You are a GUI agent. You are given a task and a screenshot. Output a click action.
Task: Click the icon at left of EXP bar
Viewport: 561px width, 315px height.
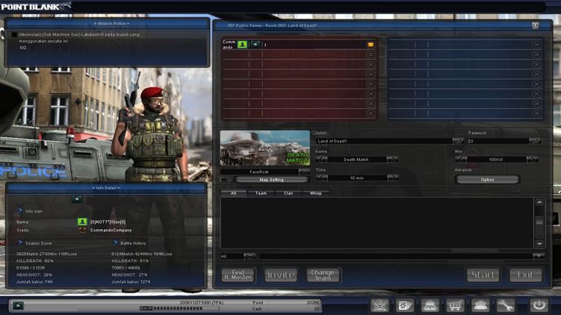point(18,305)
